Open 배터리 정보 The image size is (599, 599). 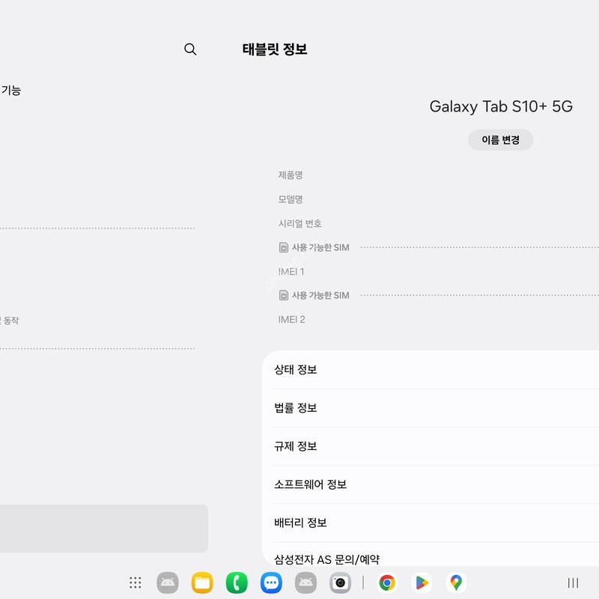point(431,523)
